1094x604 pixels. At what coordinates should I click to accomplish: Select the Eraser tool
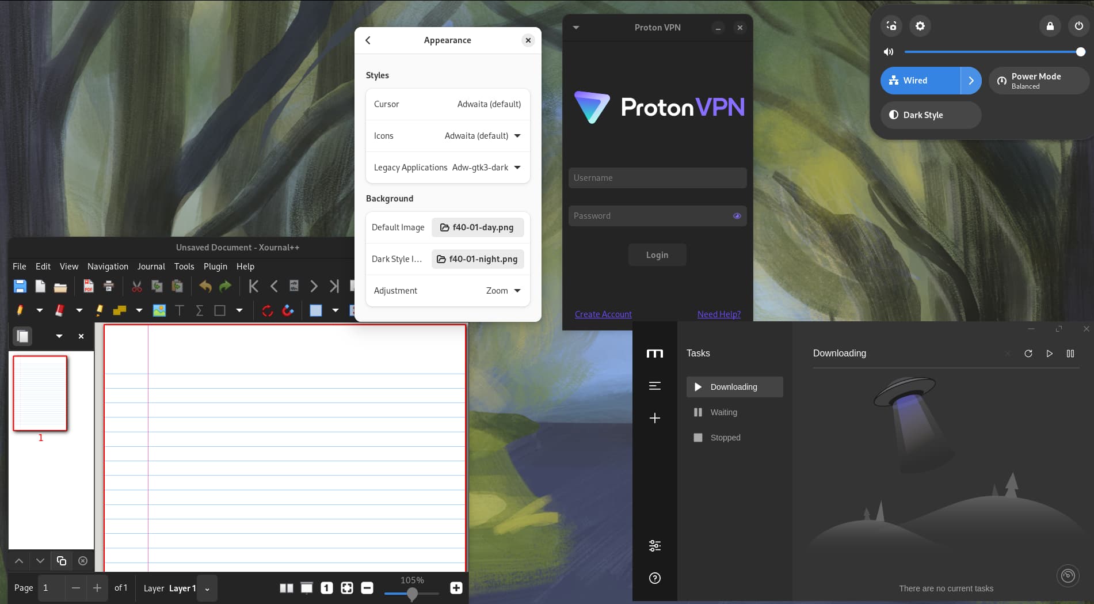[59, 310]
